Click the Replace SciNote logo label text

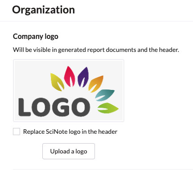(x=70, y=132)
